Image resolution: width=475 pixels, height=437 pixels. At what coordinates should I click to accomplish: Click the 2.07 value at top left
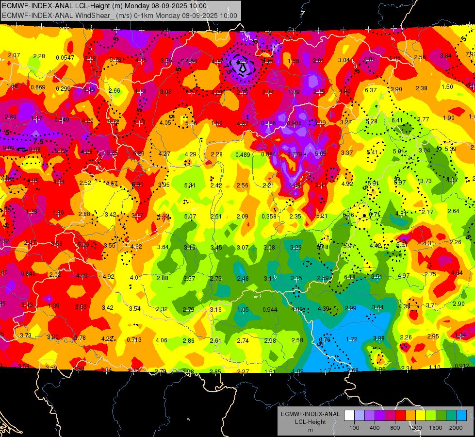coord(14,55)
